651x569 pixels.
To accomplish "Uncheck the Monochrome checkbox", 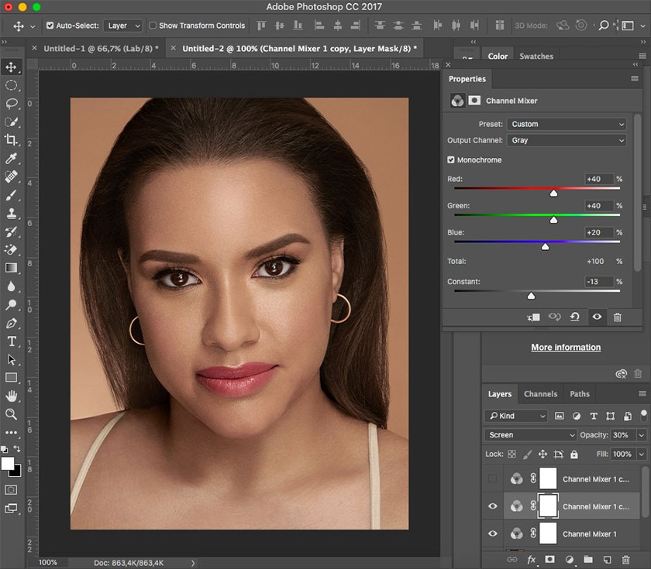I will pyautogui.click(x=451, y=159).
